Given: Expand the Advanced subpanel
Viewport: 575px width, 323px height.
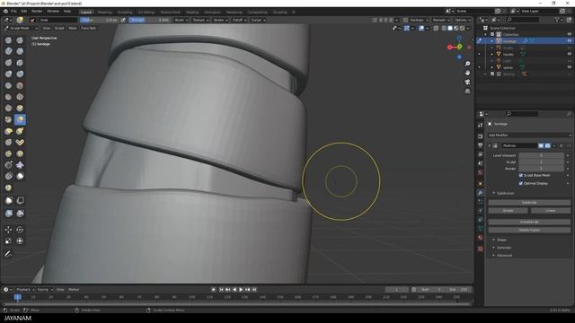Looking at the screenshot, I should 504,255.
